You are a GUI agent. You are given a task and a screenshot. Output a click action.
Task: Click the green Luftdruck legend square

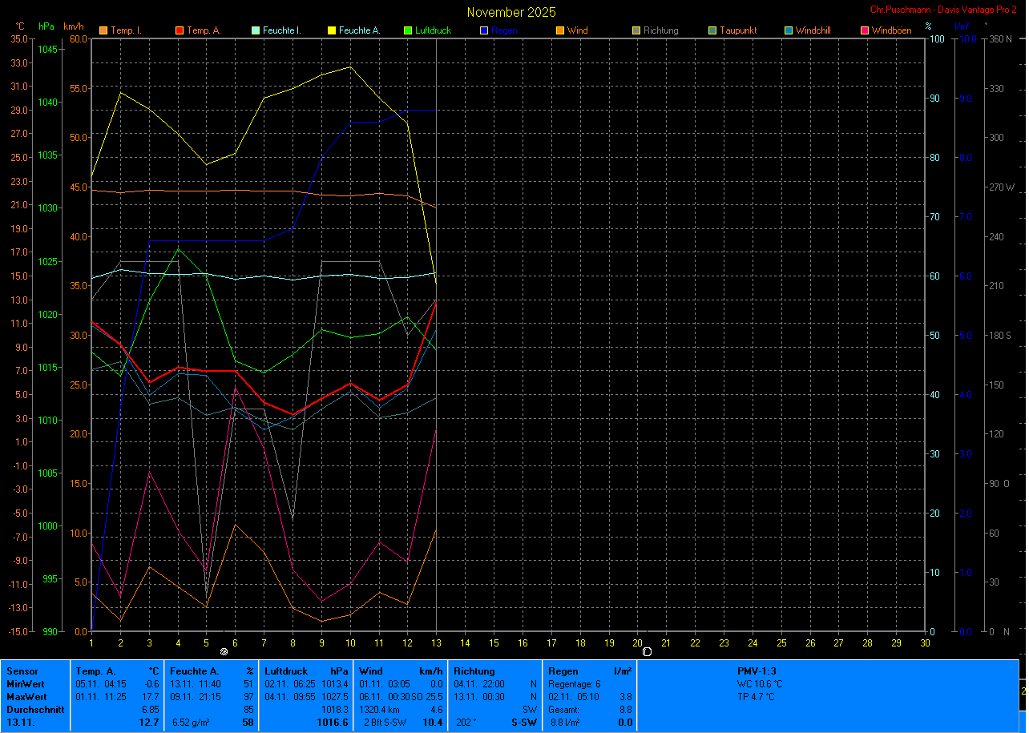pyautogui.click(x=407, y=30)
